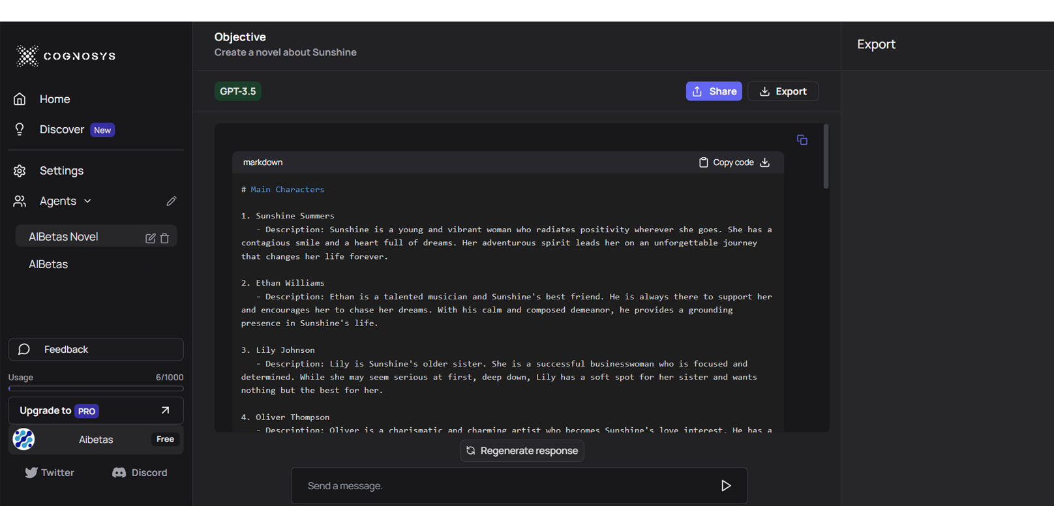Click the '2. Ethan Williams' line
Image resolution: width=1054 pixels, height=527 pixels.
coord(282,283)
